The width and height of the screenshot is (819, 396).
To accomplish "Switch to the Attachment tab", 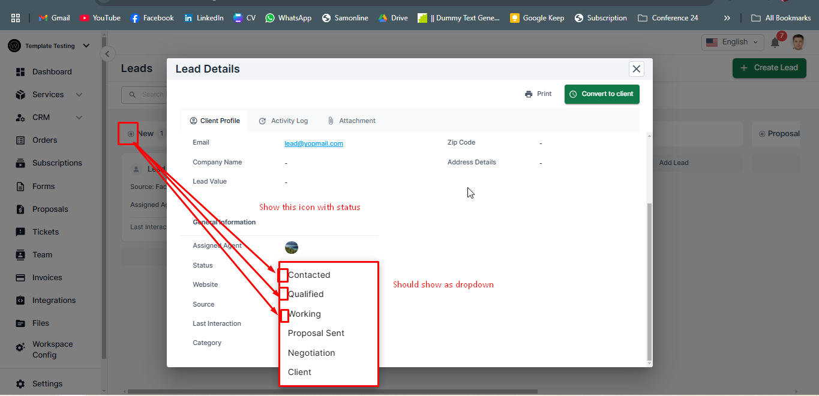I will [352, 121].
